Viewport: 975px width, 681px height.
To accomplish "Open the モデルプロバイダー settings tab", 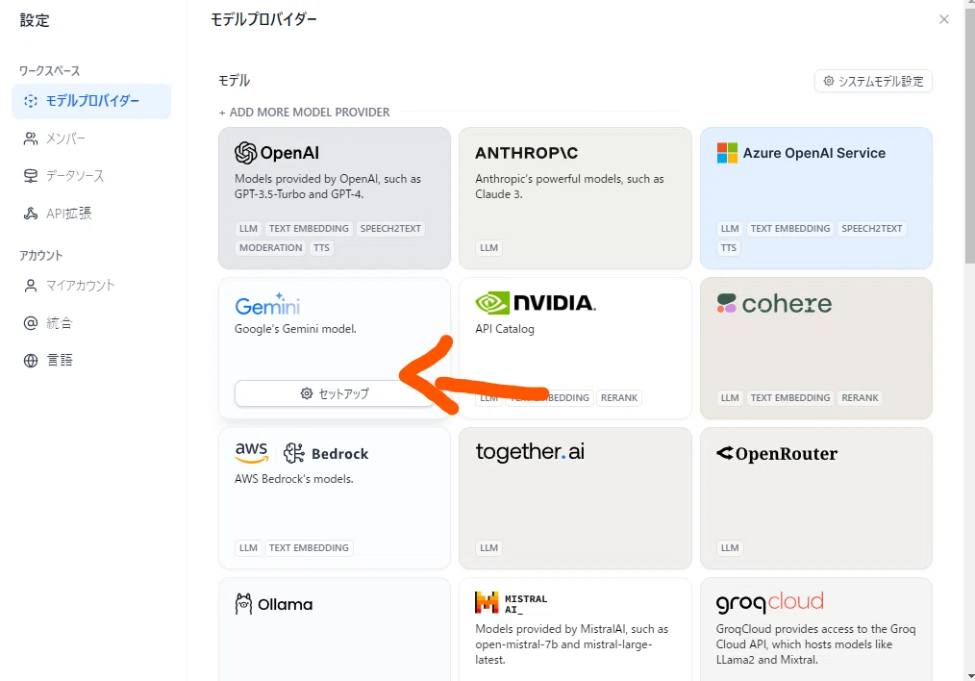I will coord(91,101).
